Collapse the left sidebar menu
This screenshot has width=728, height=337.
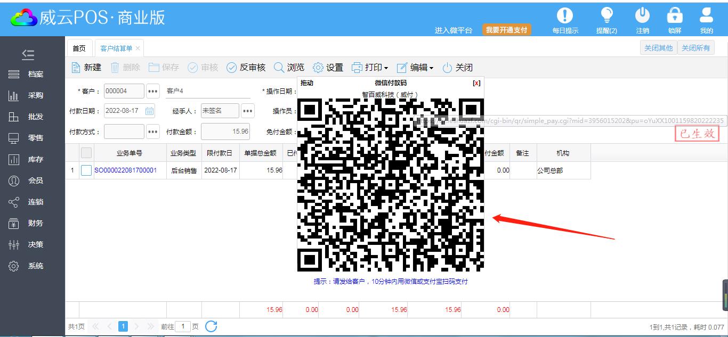pos(28,54)
